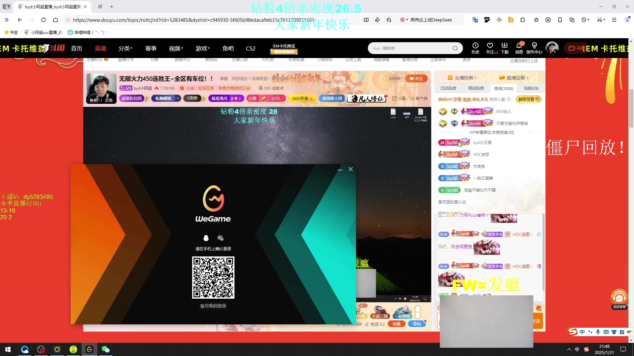Screen dimensions: 634x356
Task: Click 举报 report link beside stream title
Action: 224,79
